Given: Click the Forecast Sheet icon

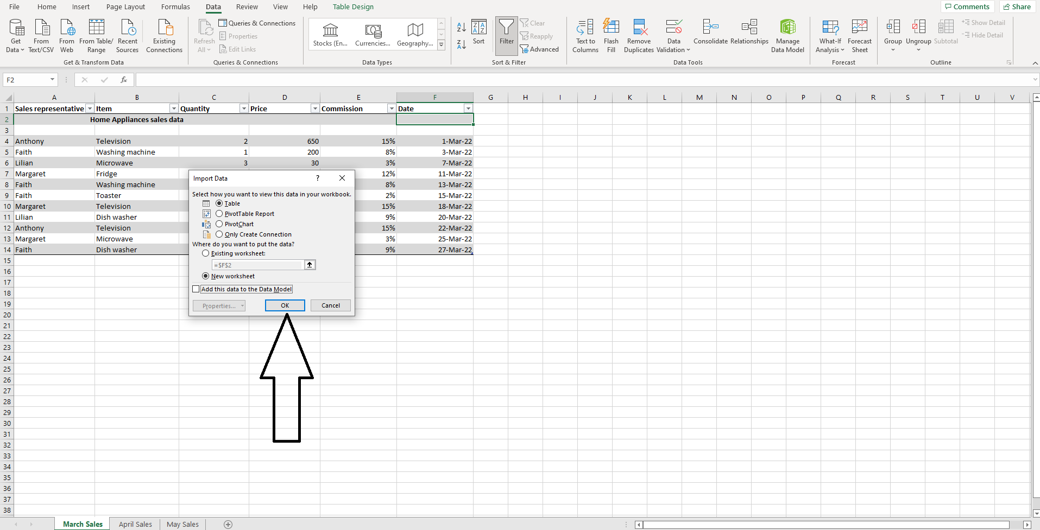Looking at the screenshot, I should pyautogui.click(x=860, y=35).
